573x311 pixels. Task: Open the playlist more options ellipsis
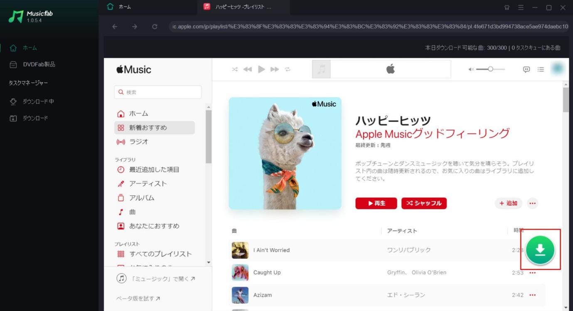click(x=533, y=203)
